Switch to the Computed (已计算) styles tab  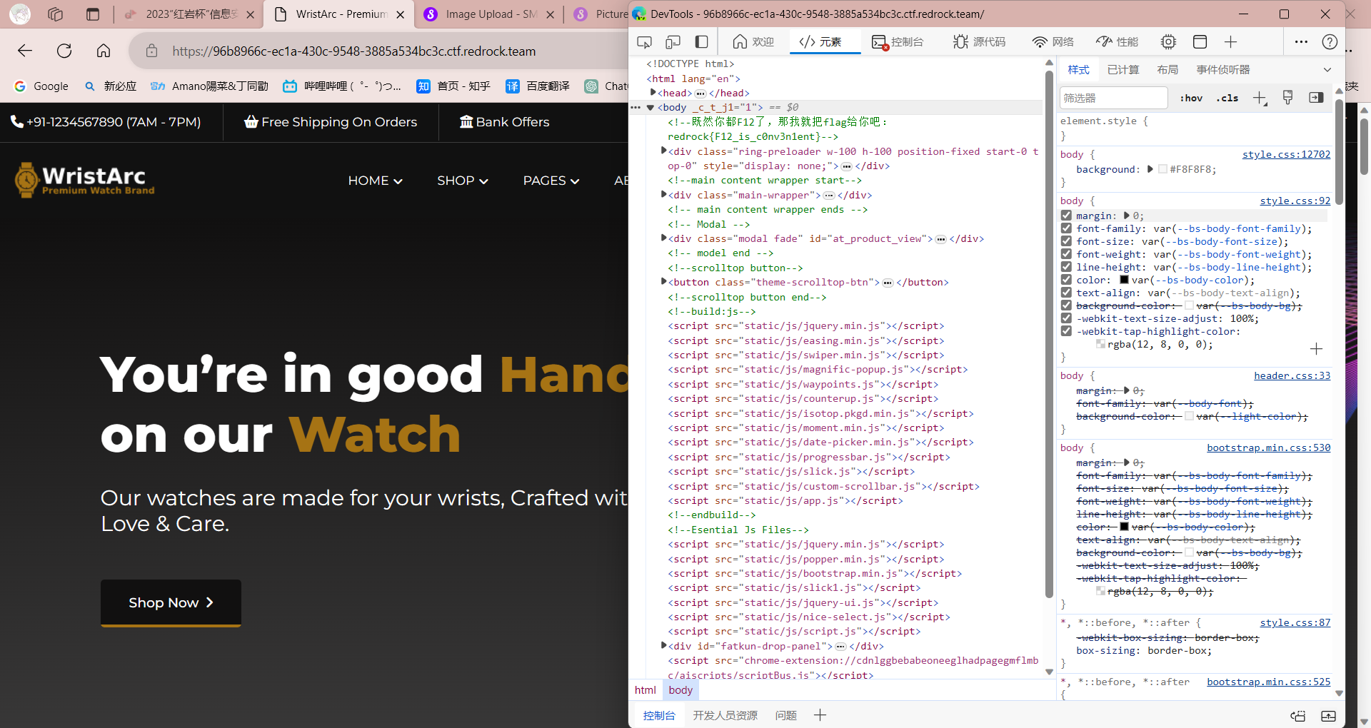(x=1123, y=70)
